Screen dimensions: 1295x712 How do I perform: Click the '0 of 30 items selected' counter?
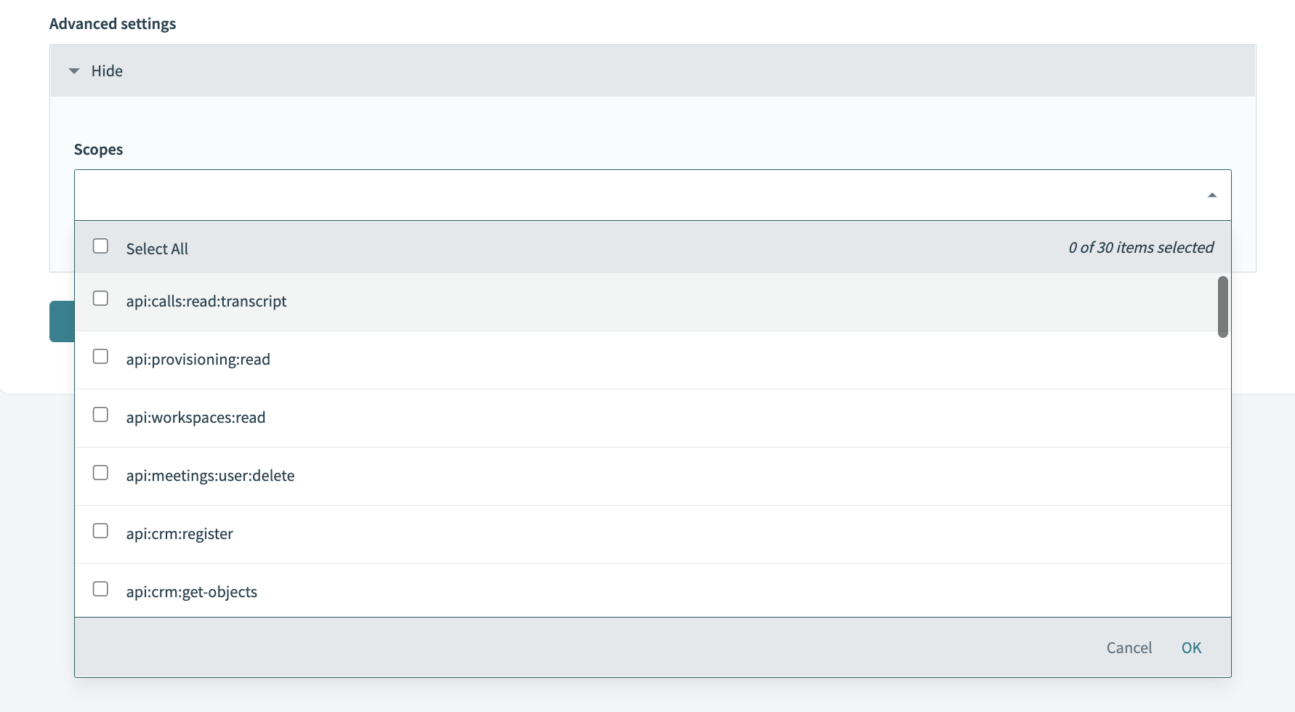[x=1140, y=248]
